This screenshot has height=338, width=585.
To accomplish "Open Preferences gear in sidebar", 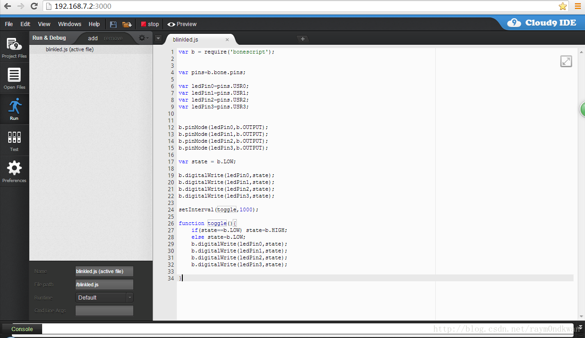I will pos(14,172).
